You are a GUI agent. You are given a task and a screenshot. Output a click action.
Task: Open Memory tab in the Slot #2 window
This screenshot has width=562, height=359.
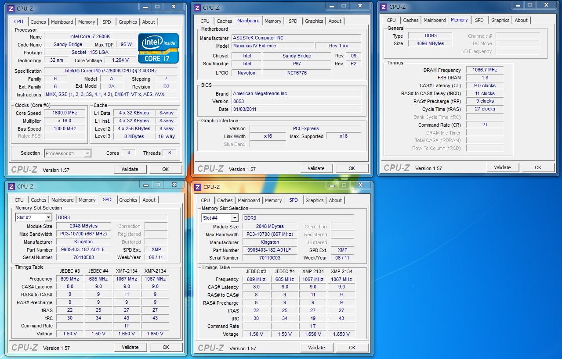87,200
